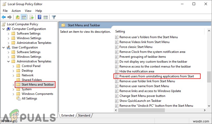The width and height of the screenshot is (212, 124).
Task: Collapse the Computer Configuration node
Action: (x=4, y=29)
